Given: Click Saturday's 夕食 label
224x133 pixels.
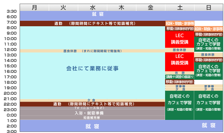Looking at the screenshot, I should (180, 89).
